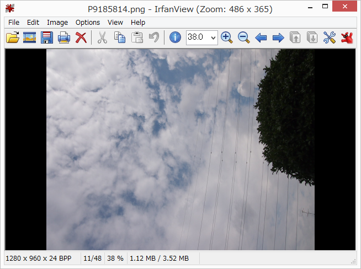361x269 pixels.
Task: Show image information with blue info icon
Action: pos(175,37)
